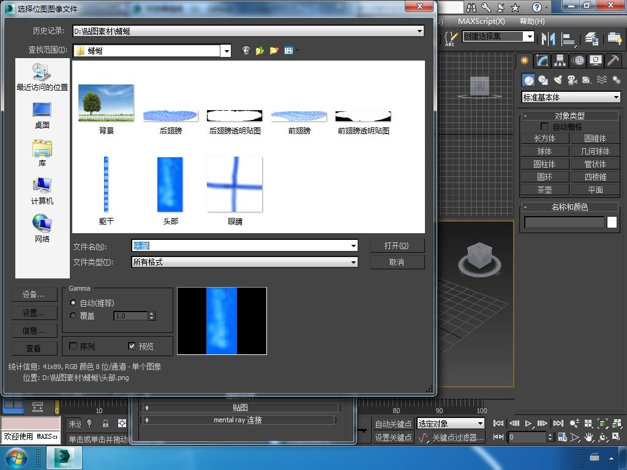The height and width of the screenshot is (470, 627).
Task: Click the 打开(O) open button
Action: (x=397, y=245)
